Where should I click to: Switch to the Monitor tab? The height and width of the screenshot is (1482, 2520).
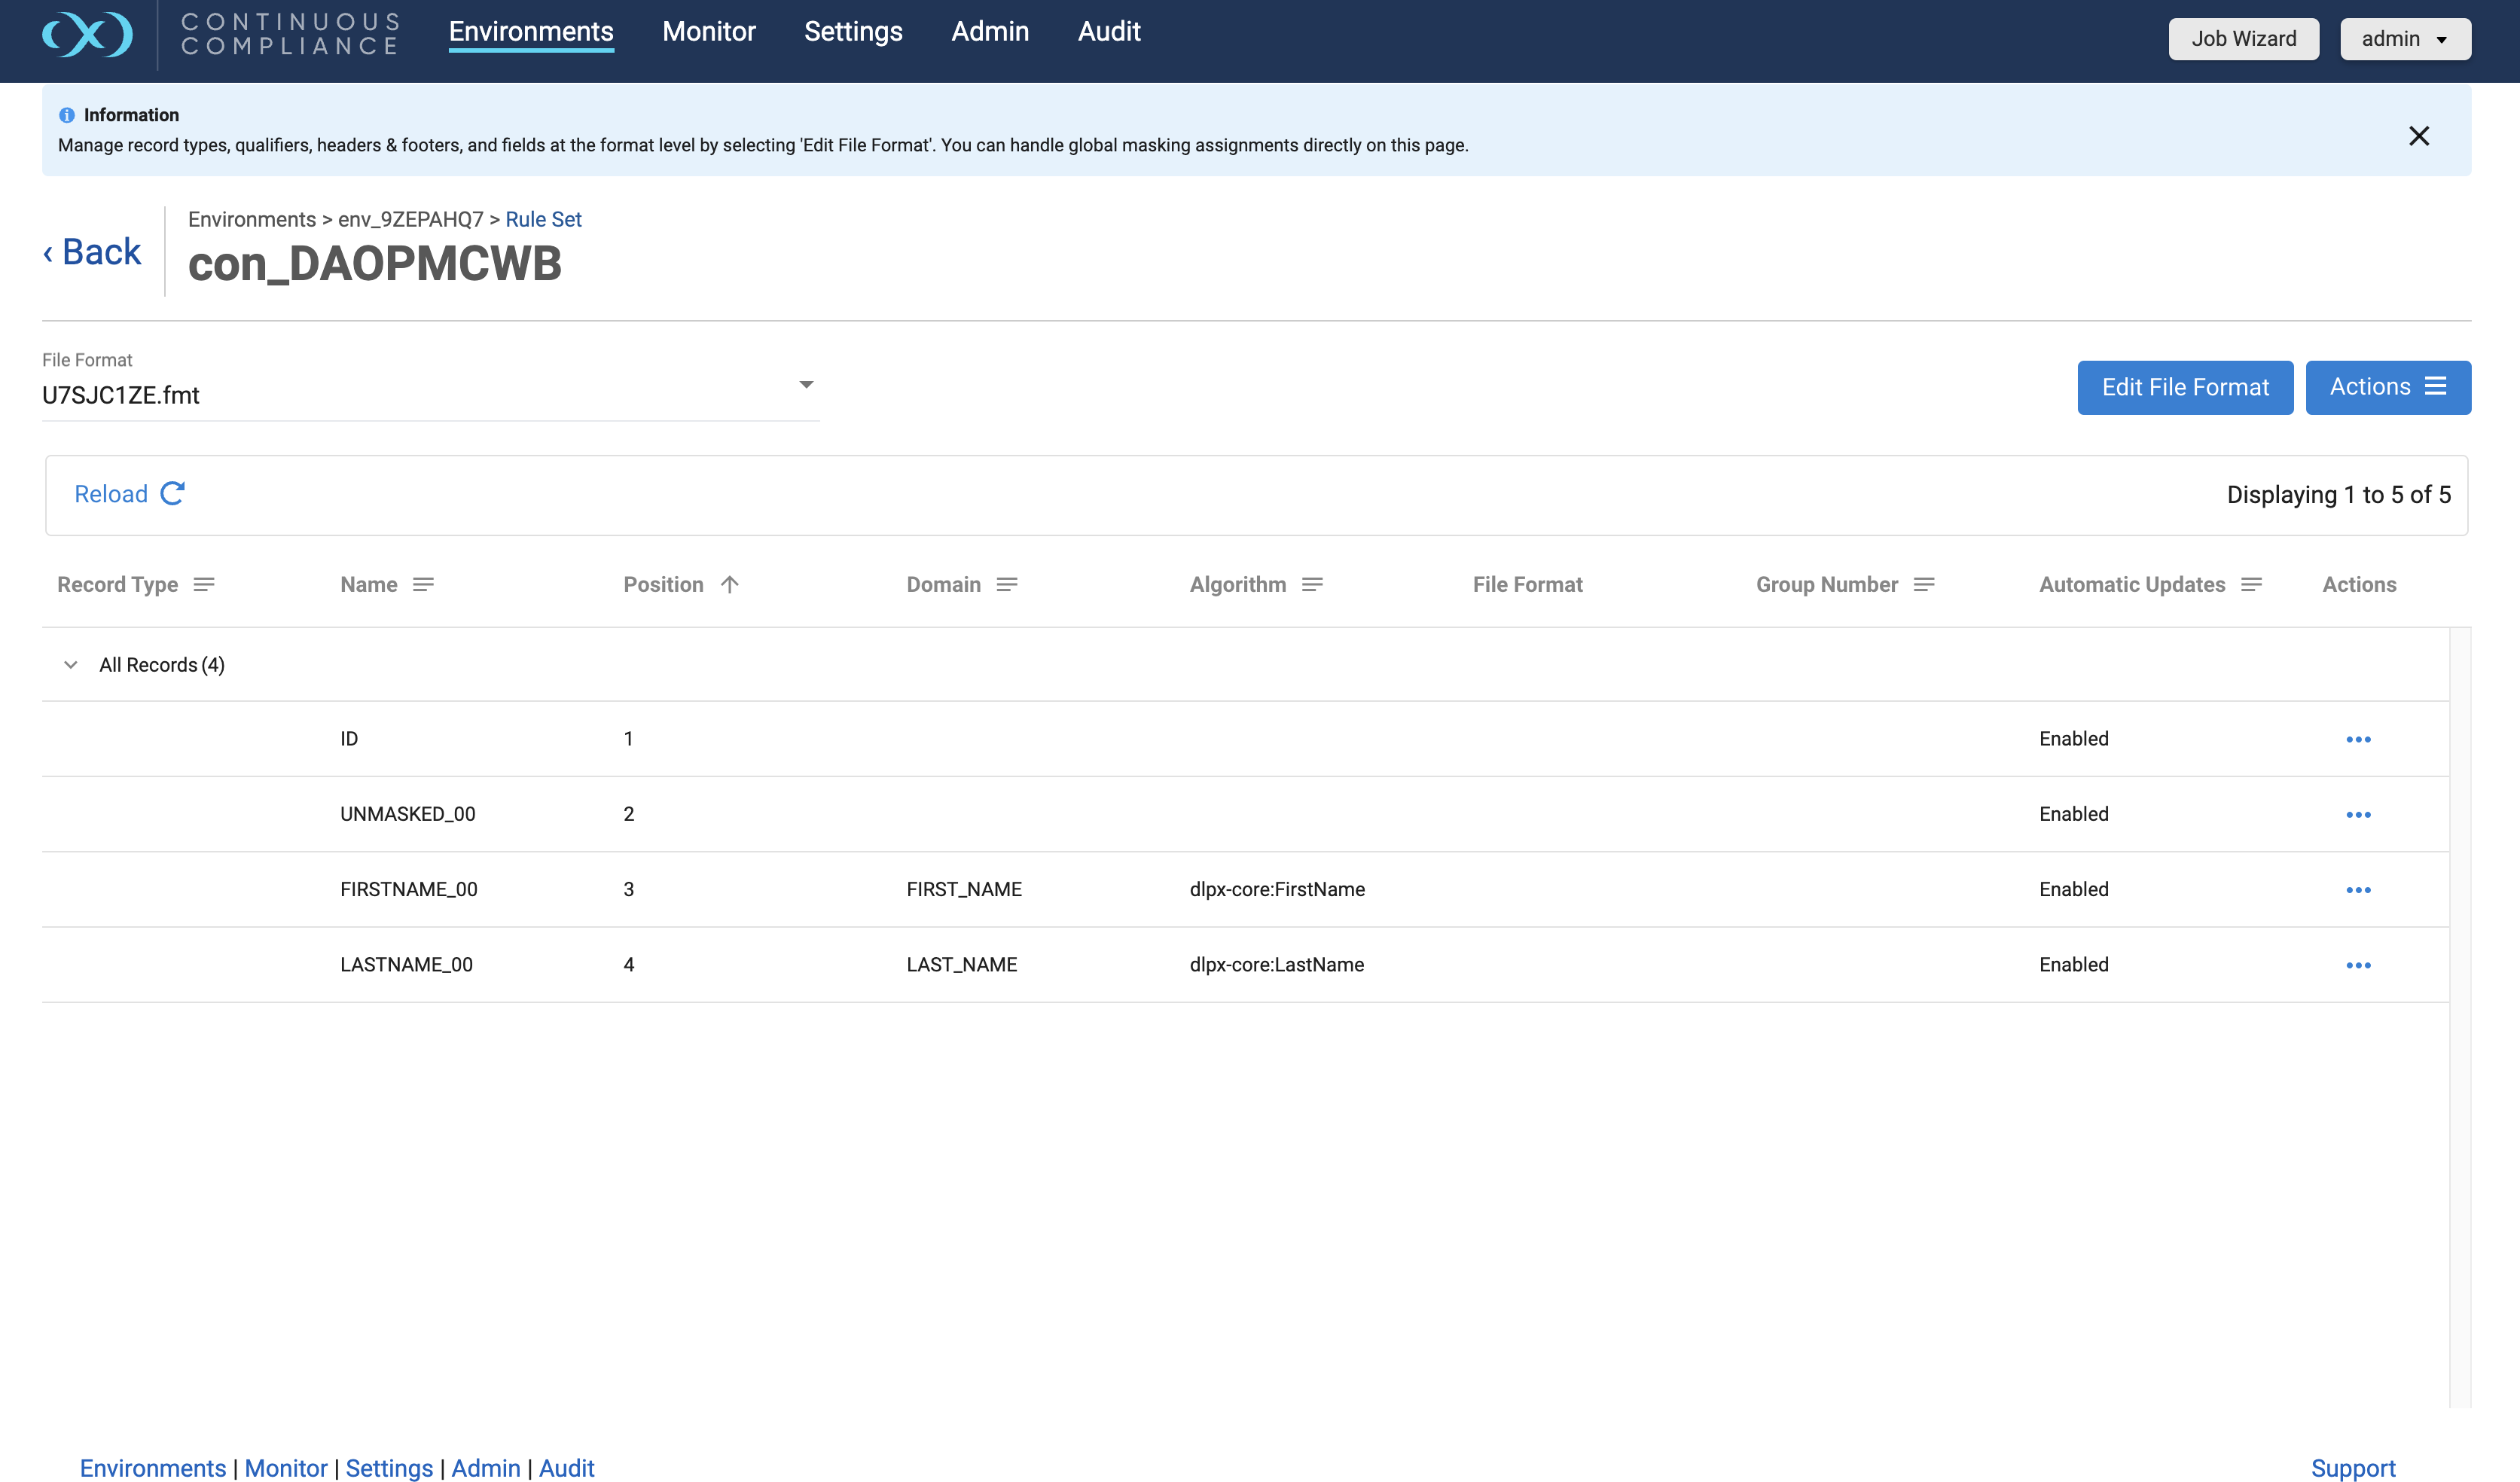tap(708, 32)
